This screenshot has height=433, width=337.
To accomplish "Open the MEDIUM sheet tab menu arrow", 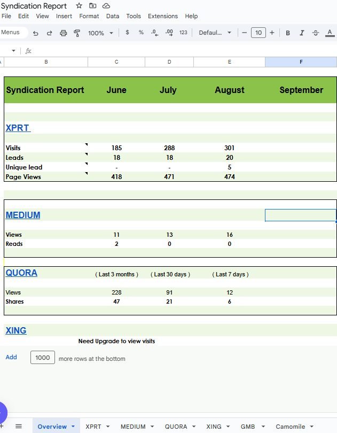I will pos(152,427).
